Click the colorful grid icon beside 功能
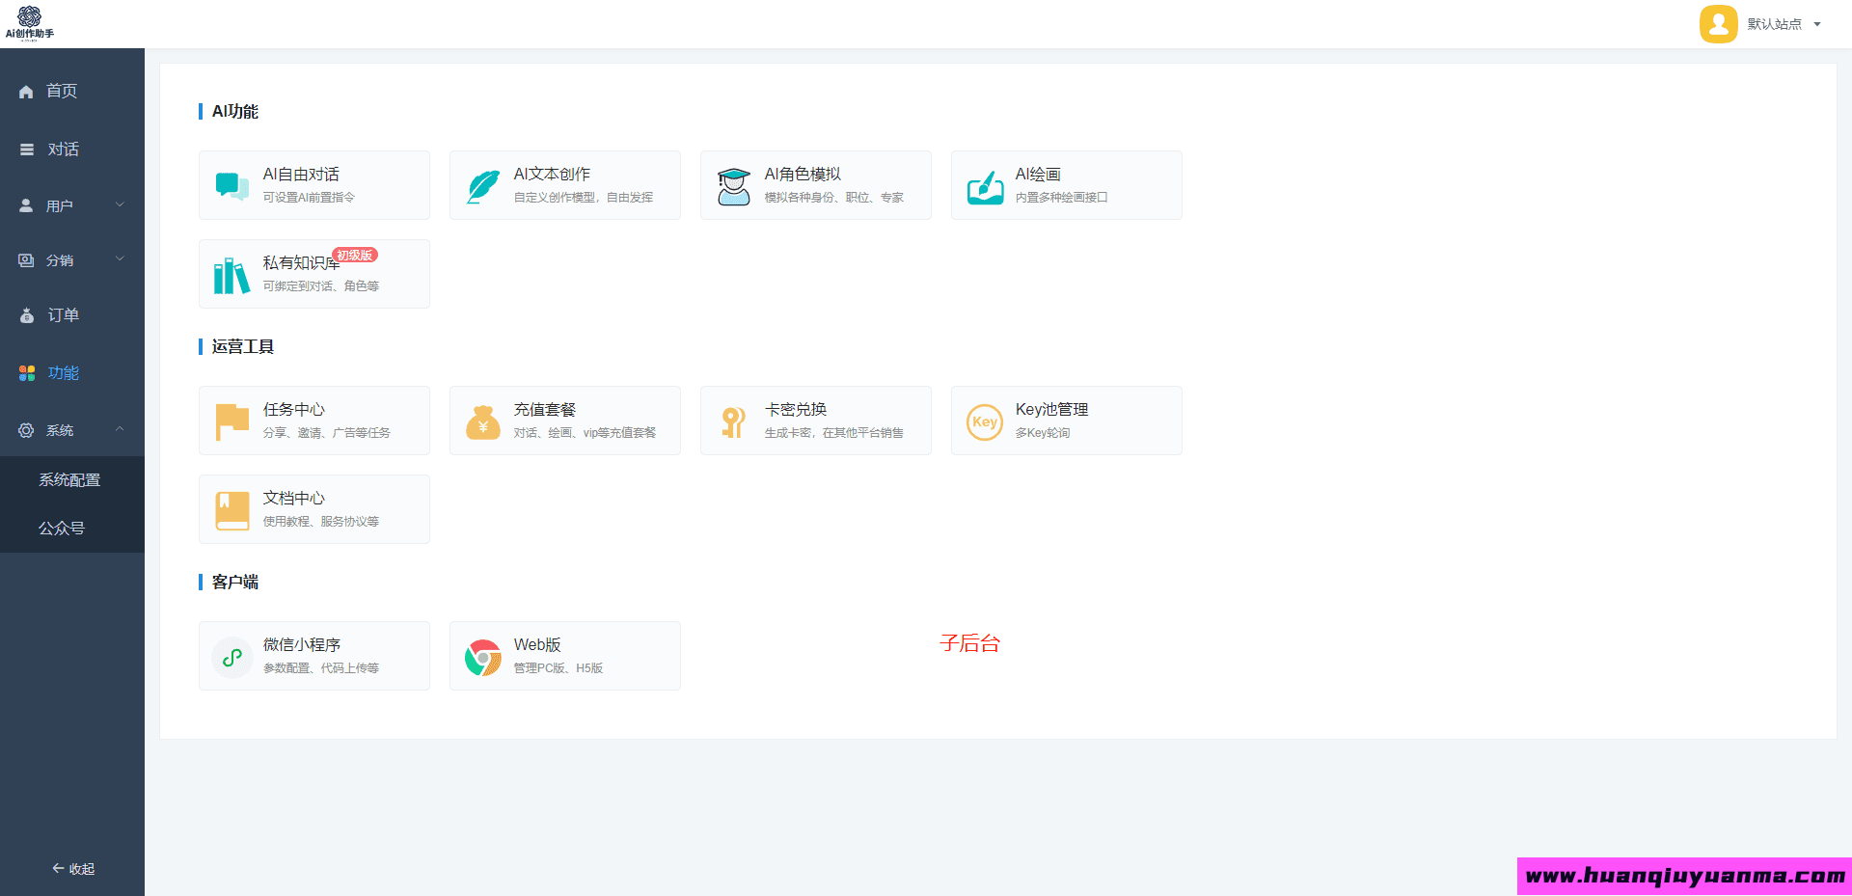This screenshot has width=1852, height=896. coord(27,373)
